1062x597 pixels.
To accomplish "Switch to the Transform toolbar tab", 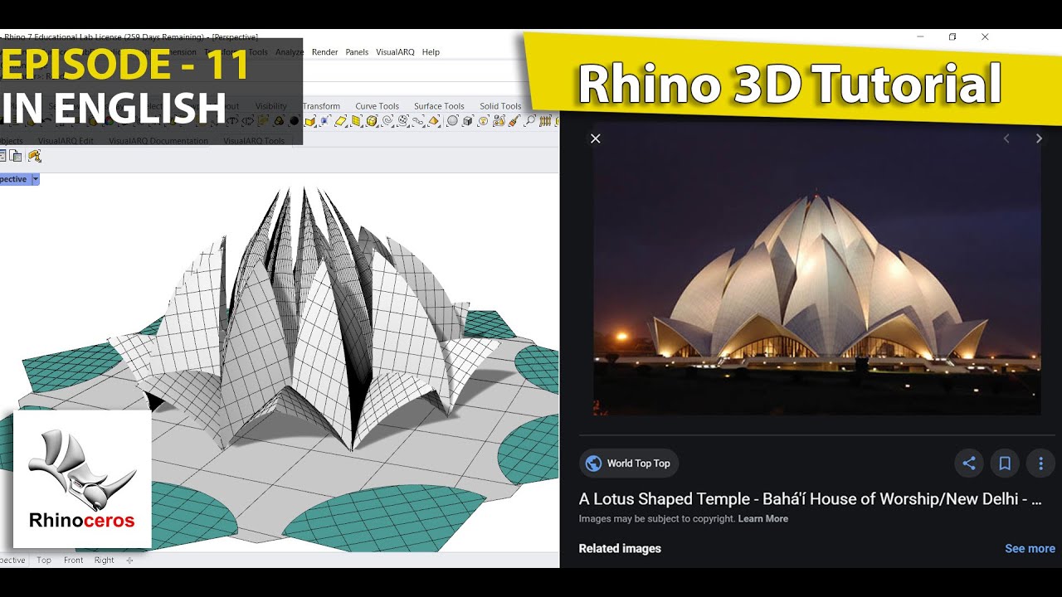I will 322,106.
